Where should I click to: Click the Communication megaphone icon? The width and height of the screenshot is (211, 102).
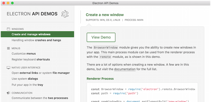(8, 93)
